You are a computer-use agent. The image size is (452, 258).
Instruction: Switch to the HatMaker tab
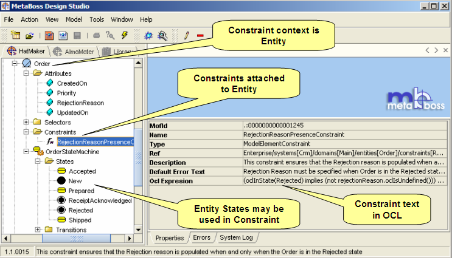pyautogui.click(x=26, y=51)
